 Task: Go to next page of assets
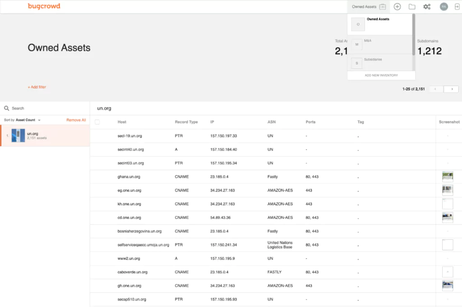(x=451, y=89)
